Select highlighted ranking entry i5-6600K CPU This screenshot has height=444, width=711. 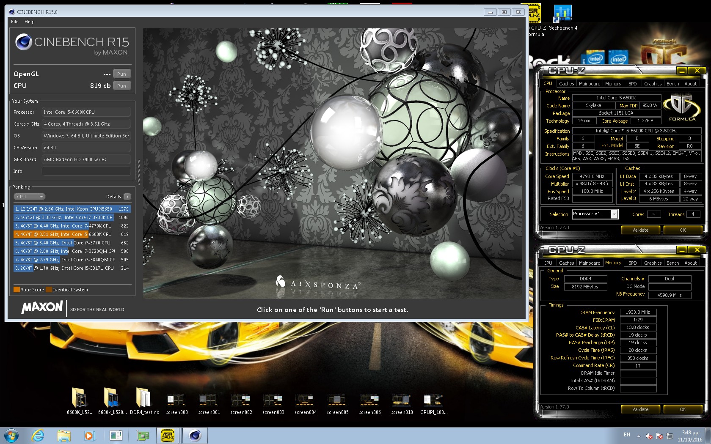click(72, 234)
